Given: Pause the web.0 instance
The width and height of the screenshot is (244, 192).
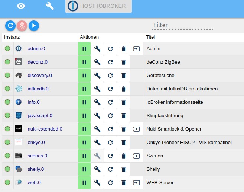Looking at the screenshot, I should [84, 183].
